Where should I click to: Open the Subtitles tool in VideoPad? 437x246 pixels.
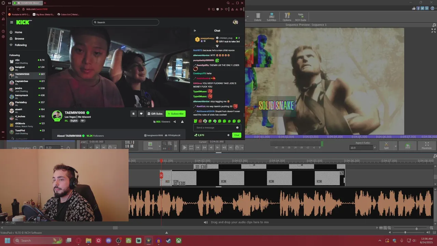click(271, 17)
